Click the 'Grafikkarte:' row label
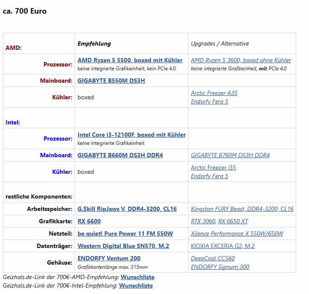 click(x=55, y=221)
